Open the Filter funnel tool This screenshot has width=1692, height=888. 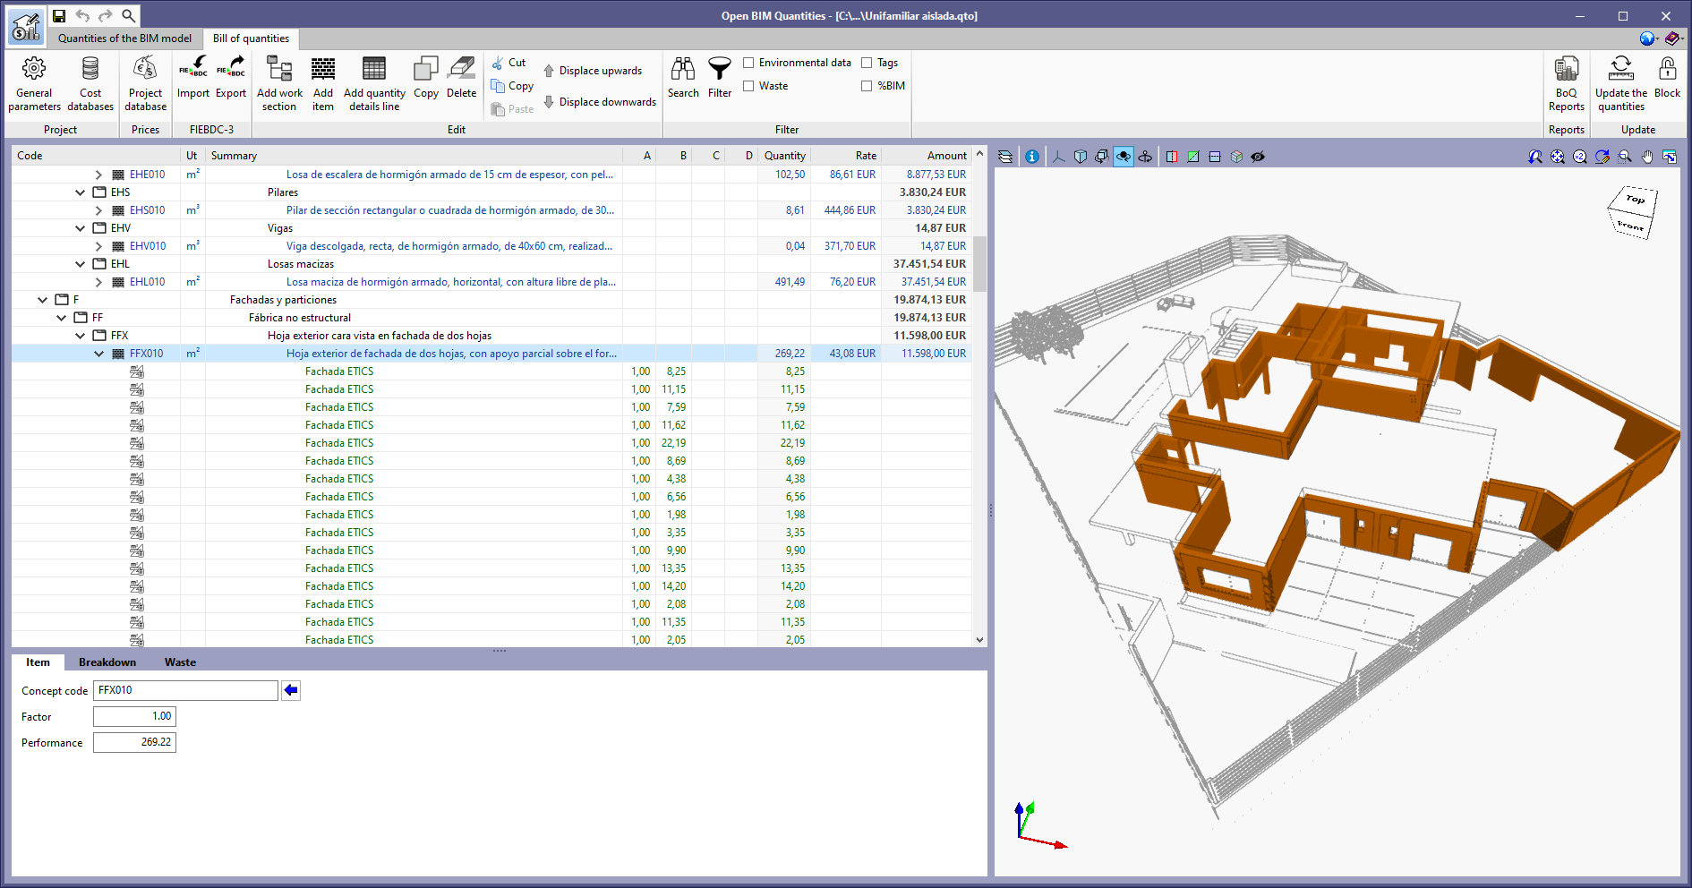click(x=720, y=78)
